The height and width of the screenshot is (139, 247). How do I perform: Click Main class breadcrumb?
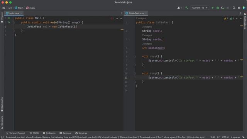click(19, 8)
